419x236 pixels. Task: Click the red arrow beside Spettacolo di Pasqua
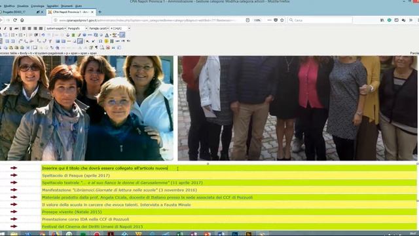14,175
